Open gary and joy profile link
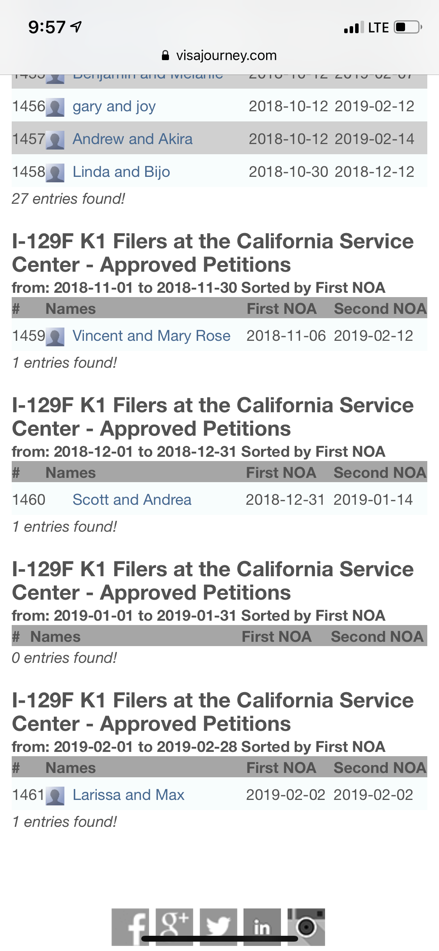 click(114, 106)
